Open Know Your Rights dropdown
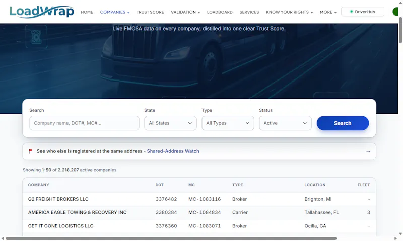The height and width of the screenshot is (241, 403). pyautogui.click(x=289, y=12)
